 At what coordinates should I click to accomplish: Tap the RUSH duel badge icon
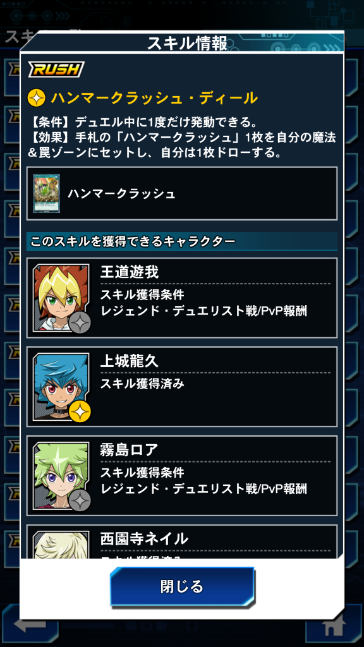56,70
